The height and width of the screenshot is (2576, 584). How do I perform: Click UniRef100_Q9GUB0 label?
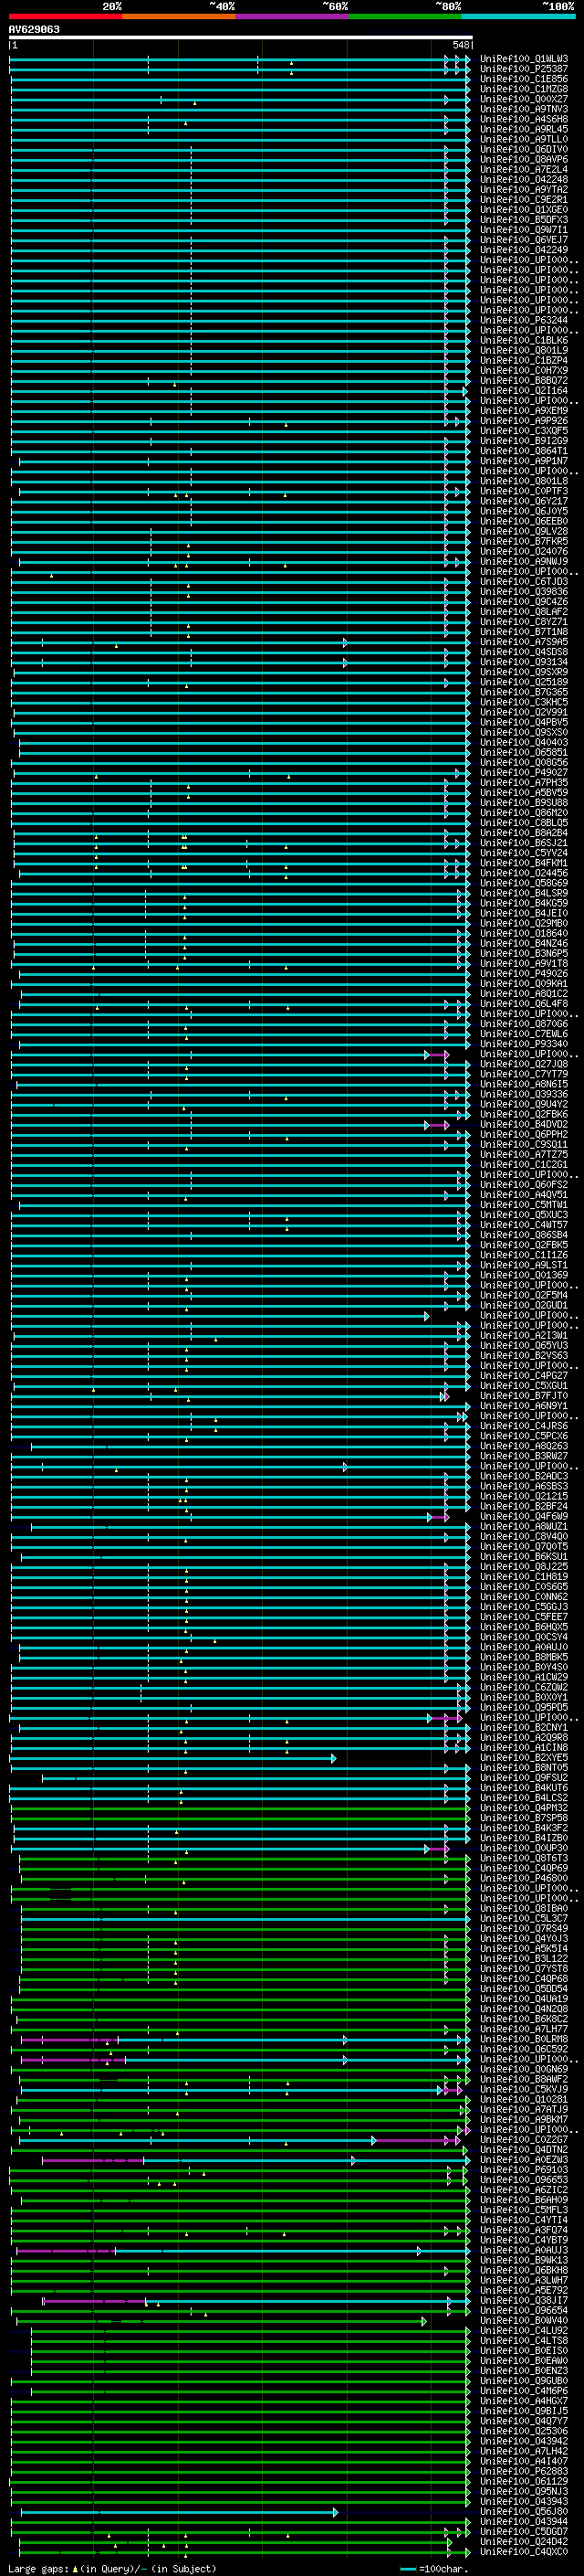(x=524, y=2380)
